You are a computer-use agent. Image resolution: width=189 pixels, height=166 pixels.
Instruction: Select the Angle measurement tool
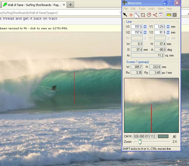(155, 15)
